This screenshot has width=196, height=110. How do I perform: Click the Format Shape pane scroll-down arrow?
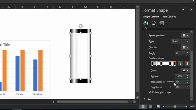point(192,99)
